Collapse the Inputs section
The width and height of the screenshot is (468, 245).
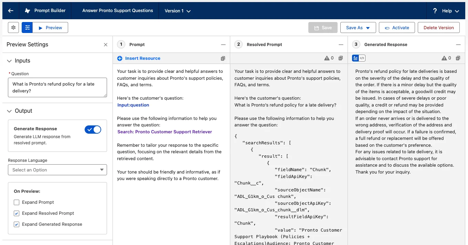[9, 61]
